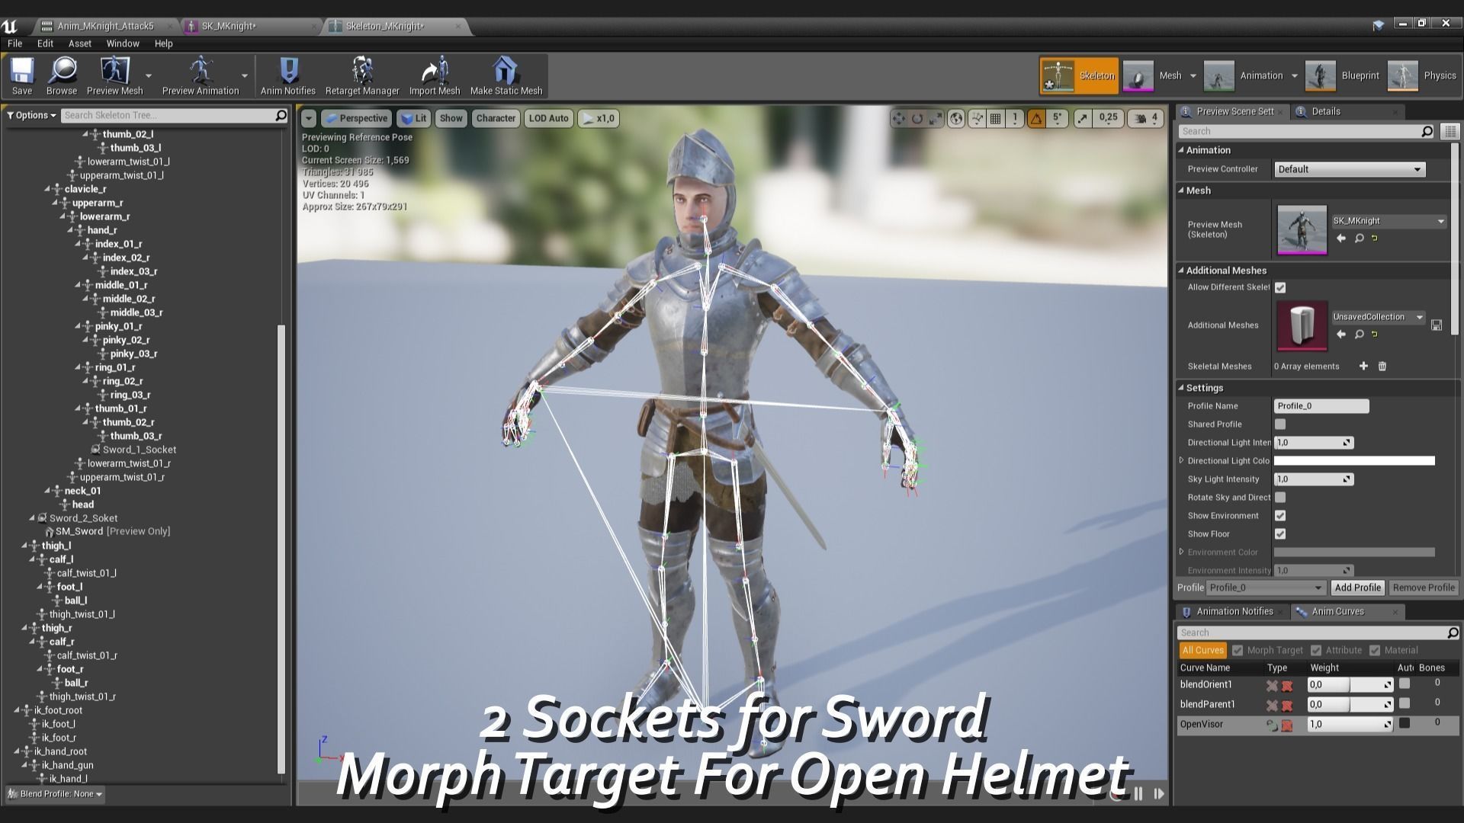
Task: Open the SK_MKnight preview mesh dropdown
Action: (1389, 221)
